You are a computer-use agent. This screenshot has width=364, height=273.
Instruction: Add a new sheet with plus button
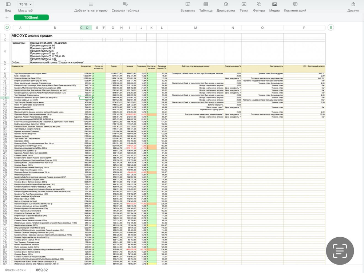point(7,17)
